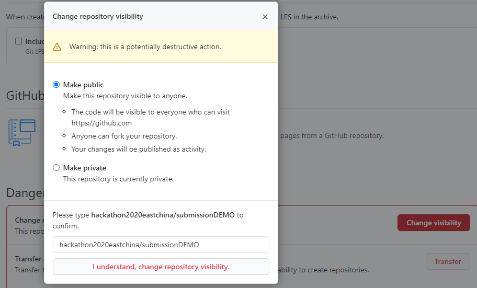Click "This repository is currently private" text
477x288 pixels.
(118, 179)
